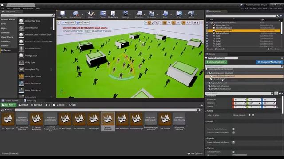
Task: Toggle scale snapping in viewport toolbar
Action: (x=183, y=23)
